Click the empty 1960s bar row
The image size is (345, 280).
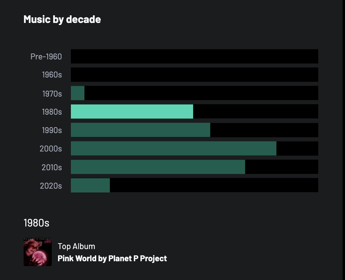pyautogui.click(x=194, y=75)
